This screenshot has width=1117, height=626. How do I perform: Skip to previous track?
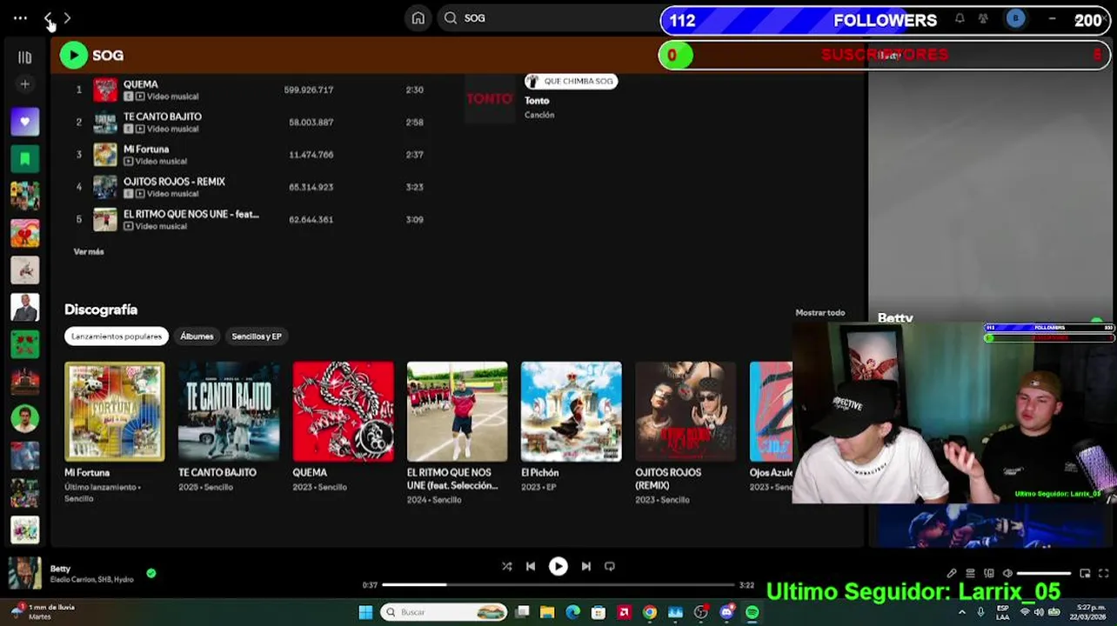[531, 566]
